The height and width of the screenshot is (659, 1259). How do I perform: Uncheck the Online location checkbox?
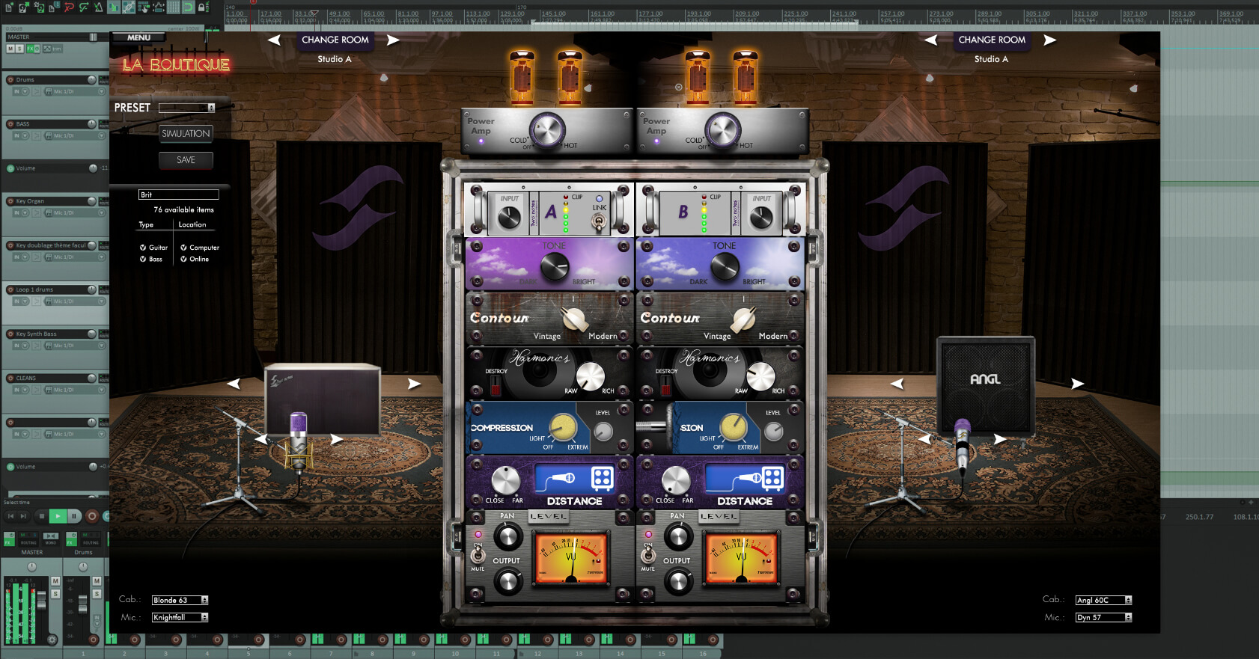pos(183,260)
